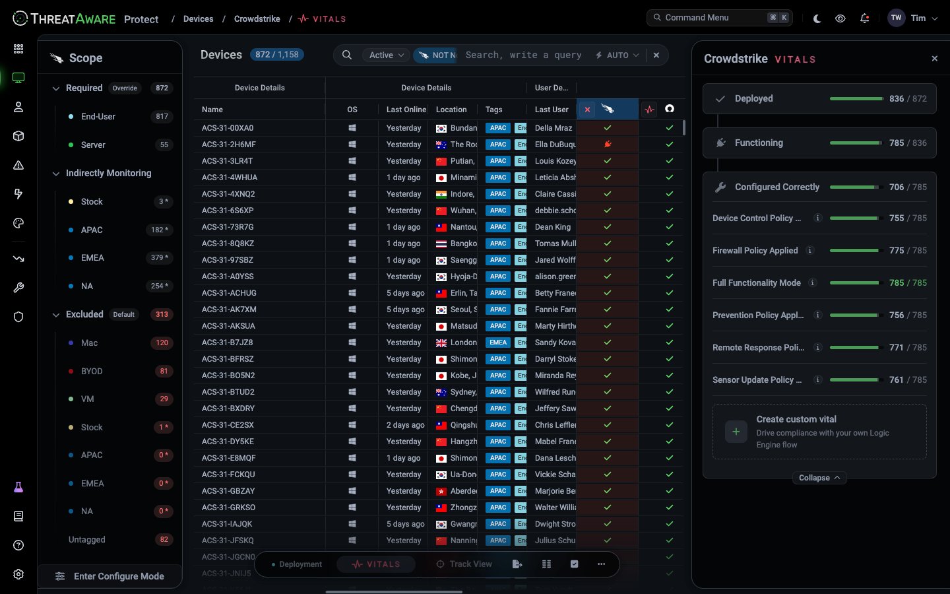Click Create custom vital card

[x=819, y=432]
